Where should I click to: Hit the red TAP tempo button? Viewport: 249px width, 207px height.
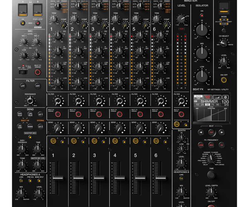coord(211,132)
